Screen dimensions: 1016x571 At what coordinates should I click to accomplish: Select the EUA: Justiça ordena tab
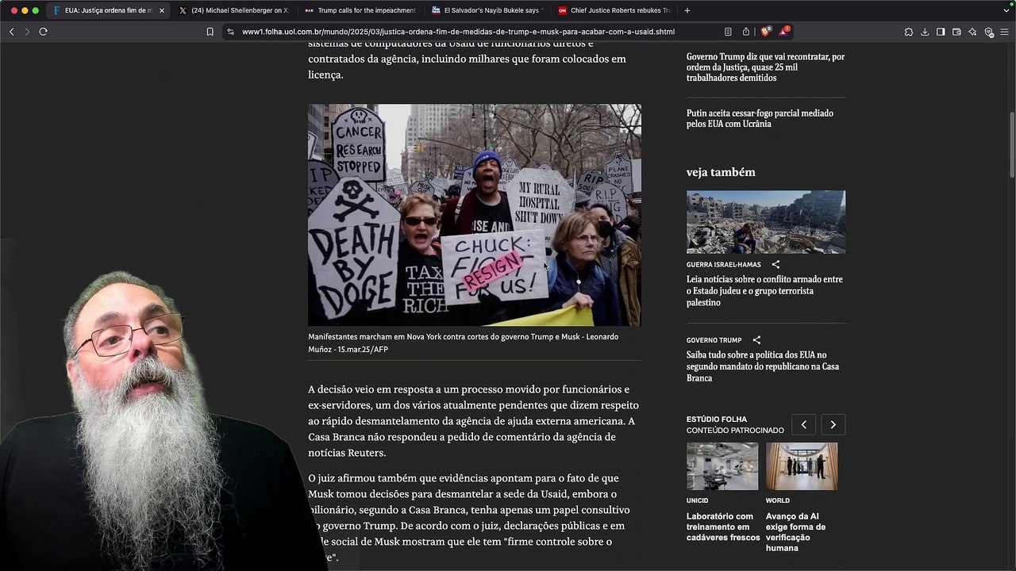(x=109, y=10)
